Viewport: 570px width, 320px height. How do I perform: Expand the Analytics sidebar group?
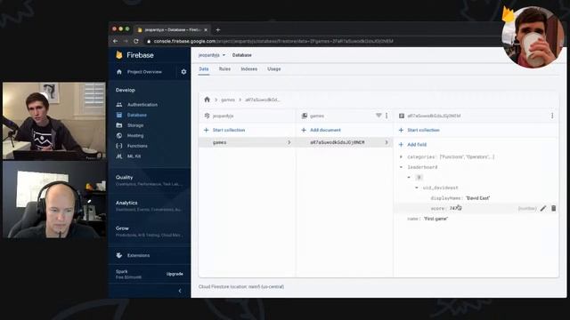coord(149,205)
